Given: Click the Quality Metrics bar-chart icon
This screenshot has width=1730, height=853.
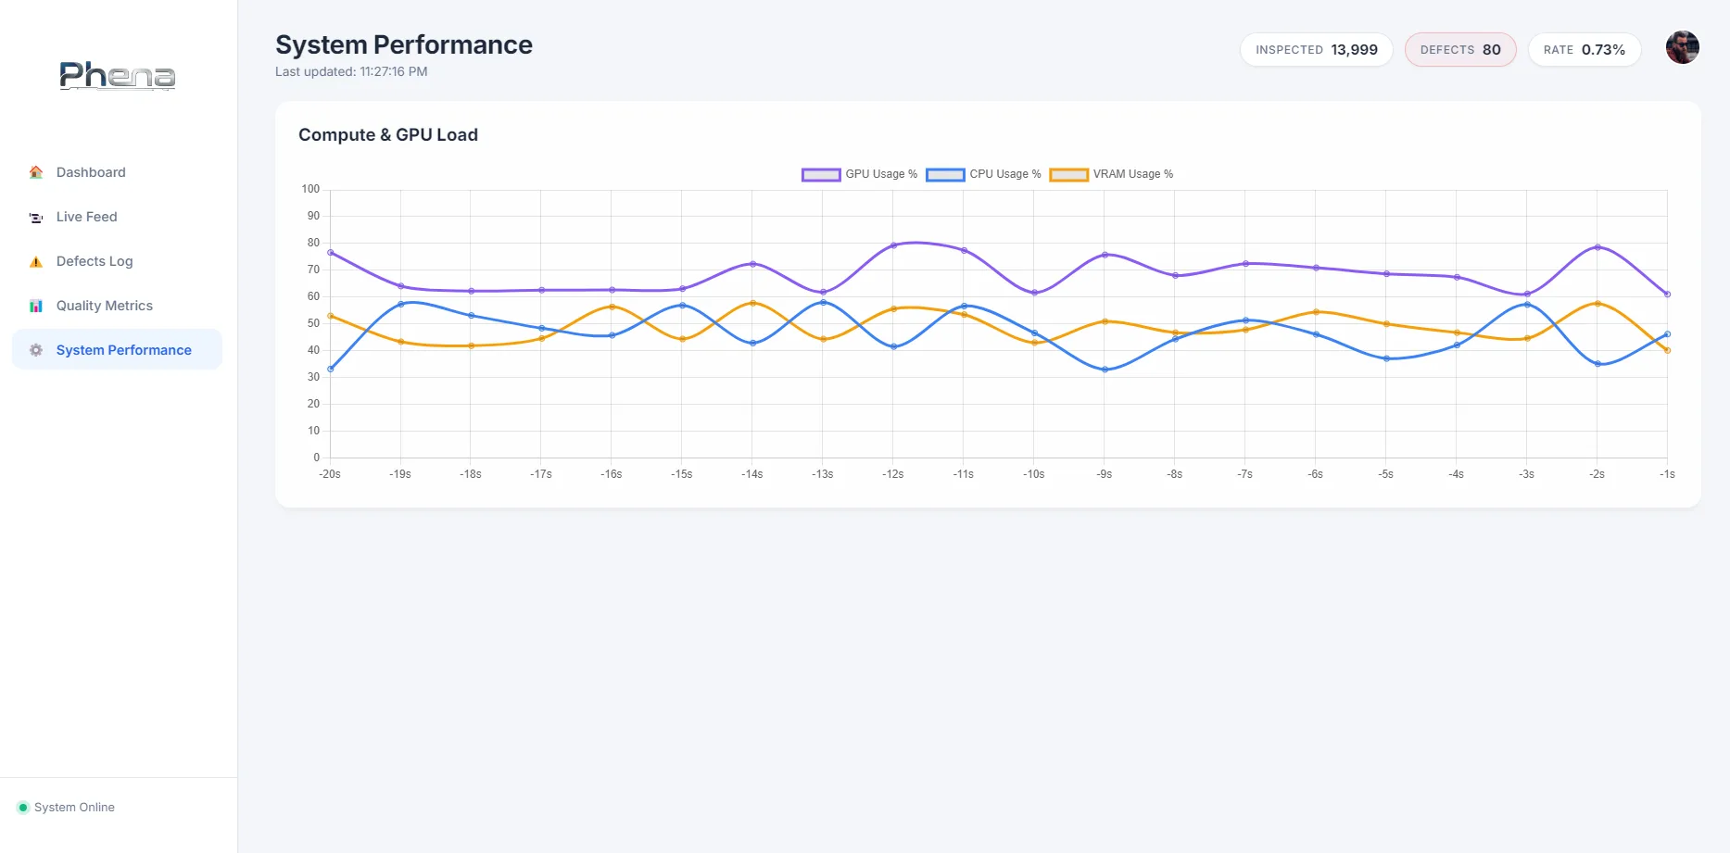Looking at the screenshot, I should pyautogui.click(x=35, y=306).
